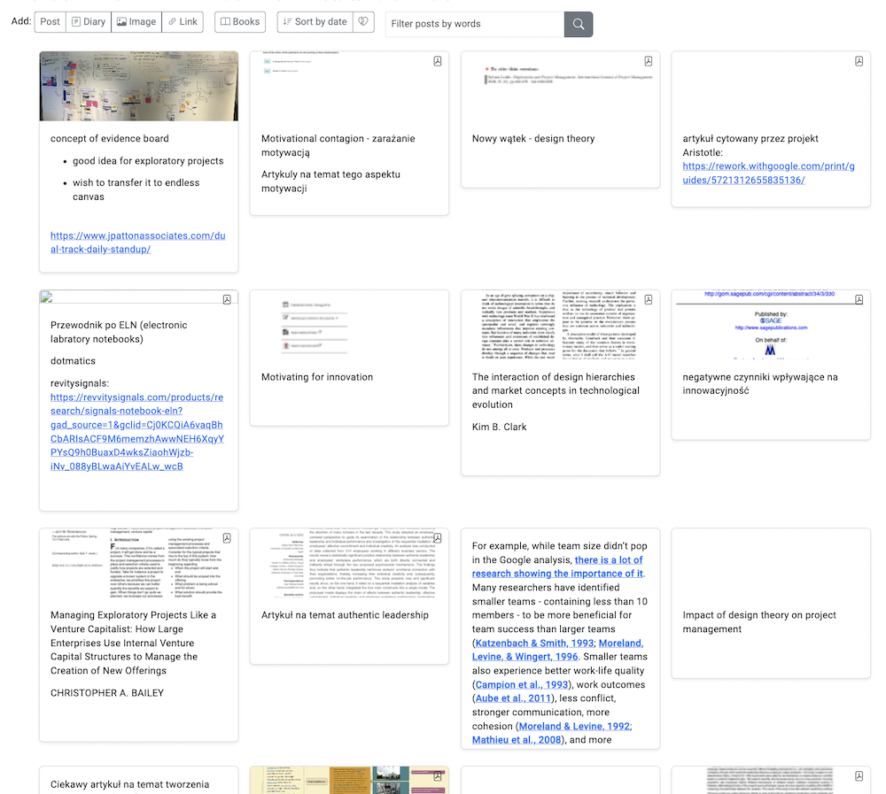Screen dimensions: 886x794
Task: Toggle the heart favorites filter
Action: click(363, 22)
